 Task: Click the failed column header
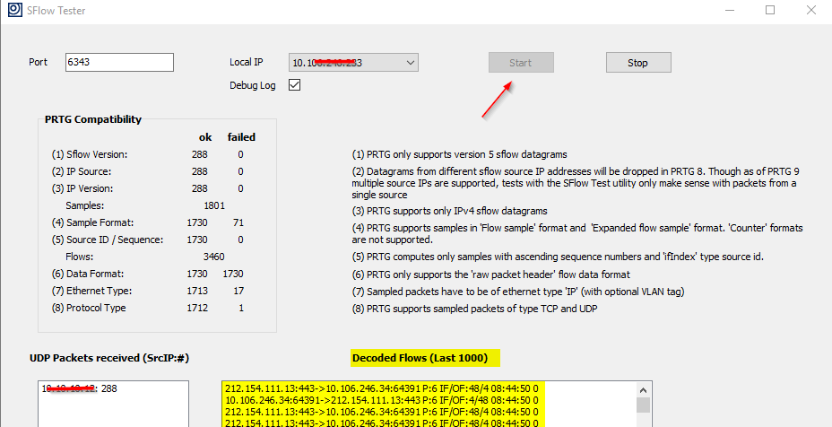click(x=241, y=137)
